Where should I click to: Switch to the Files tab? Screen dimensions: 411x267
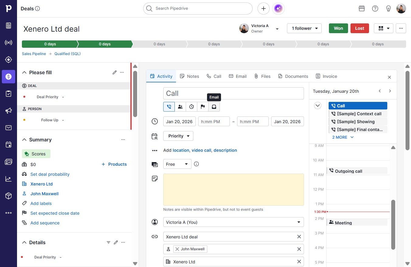[x=262, y=76]
